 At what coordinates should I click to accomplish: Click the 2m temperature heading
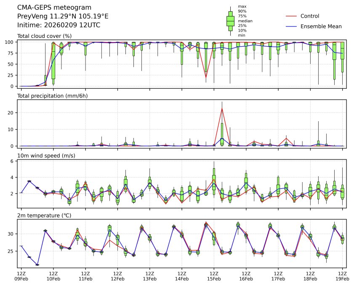tap(45, 215)
